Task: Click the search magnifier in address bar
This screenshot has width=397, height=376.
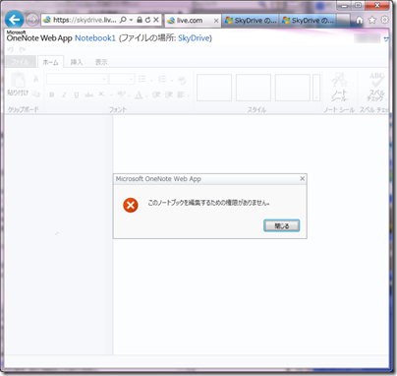Action: tap(123, 20)
